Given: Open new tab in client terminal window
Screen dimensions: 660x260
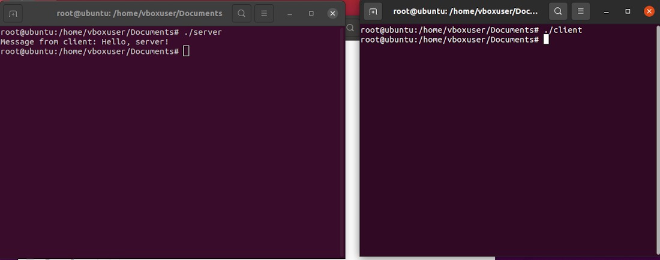Looking at the screenshot, I should point(373,11).
